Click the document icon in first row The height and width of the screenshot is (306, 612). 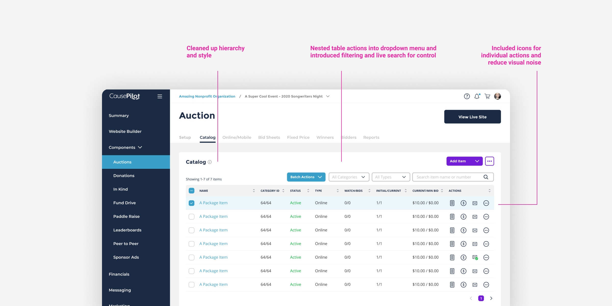(x=452, y=203)
